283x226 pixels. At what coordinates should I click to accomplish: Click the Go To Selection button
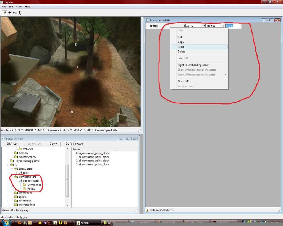[74, 144]
